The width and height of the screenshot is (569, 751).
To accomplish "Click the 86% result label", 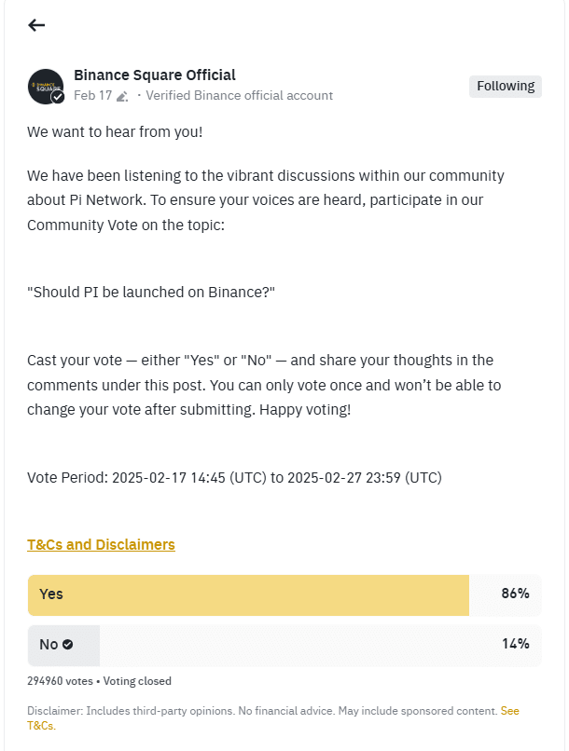I will click(517, 594).
